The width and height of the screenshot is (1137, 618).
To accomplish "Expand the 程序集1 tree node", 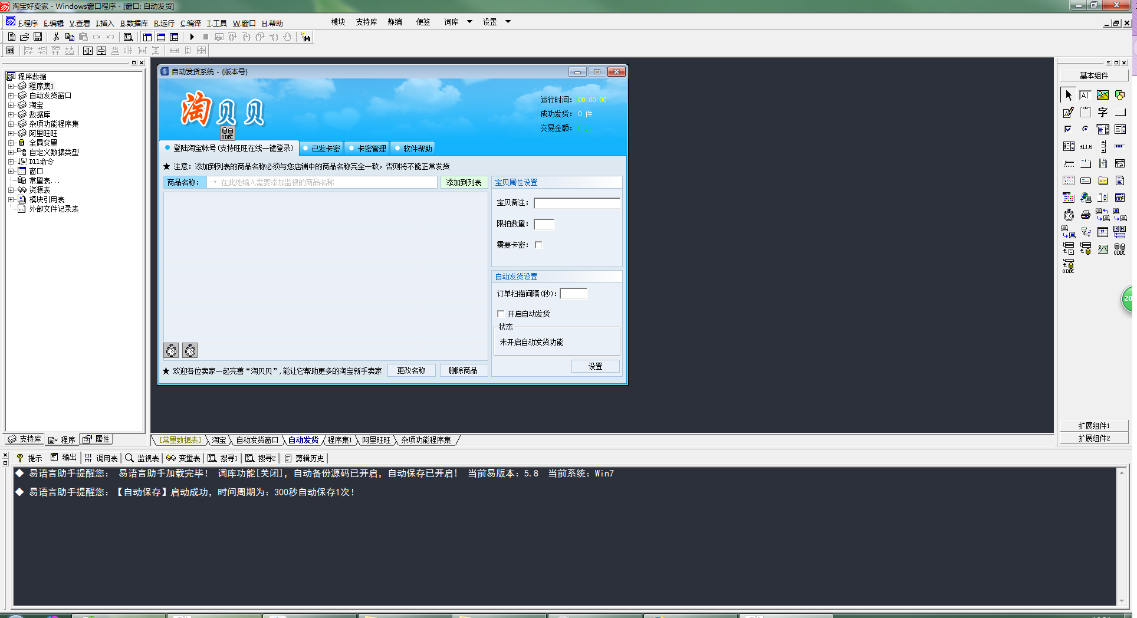I will coord(11,86).
